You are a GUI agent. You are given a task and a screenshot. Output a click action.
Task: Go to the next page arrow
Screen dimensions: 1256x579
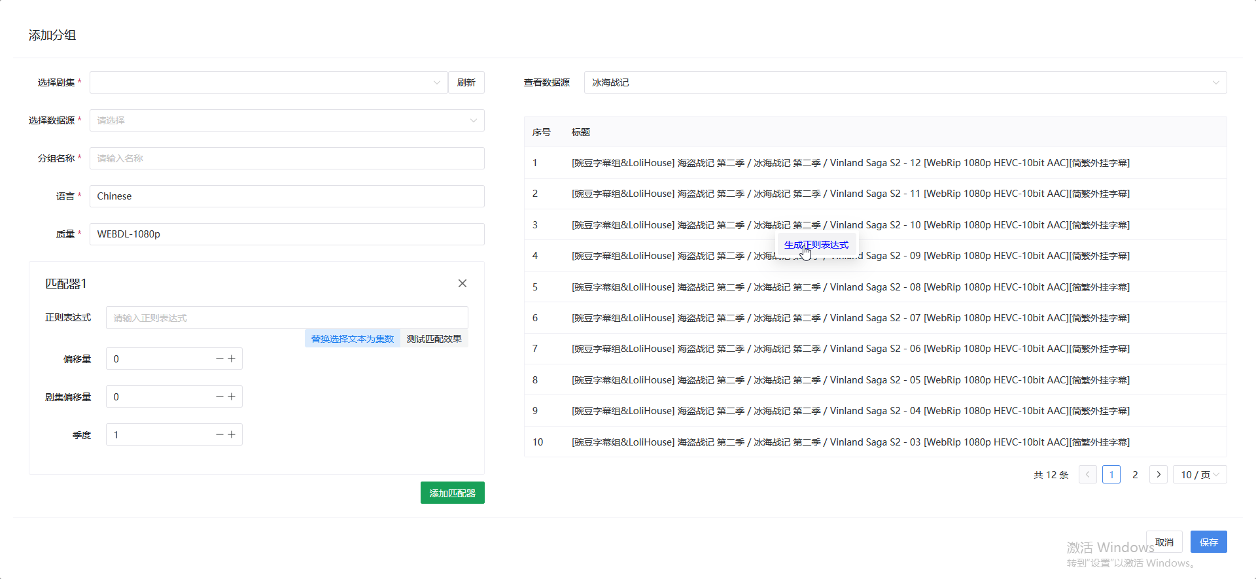[1159, 474]
